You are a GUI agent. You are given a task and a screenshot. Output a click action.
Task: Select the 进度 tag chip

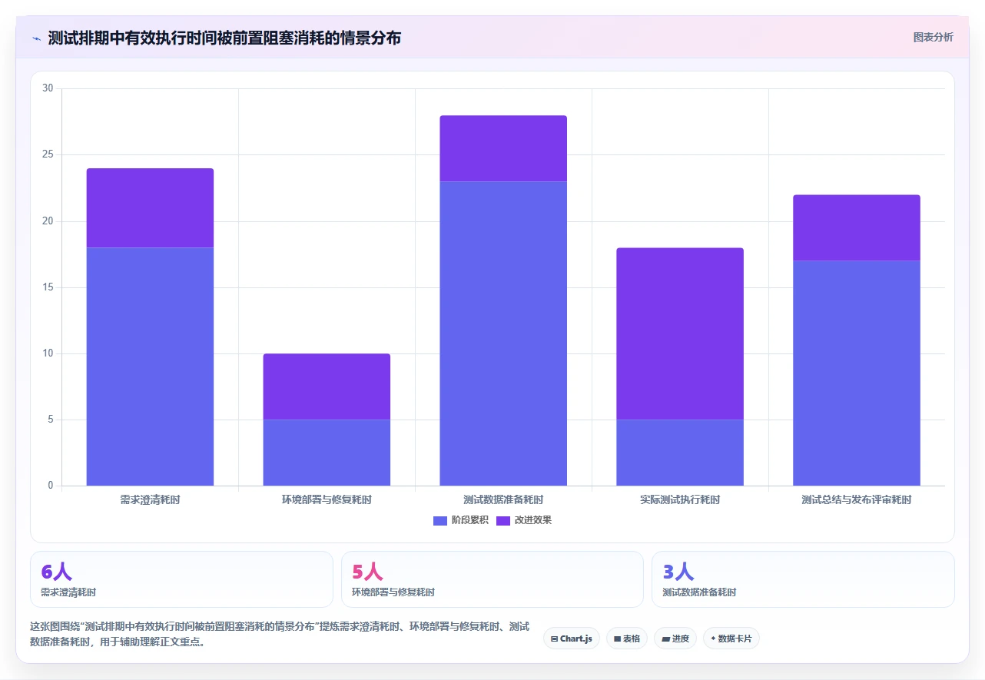(x=675, y=639)
